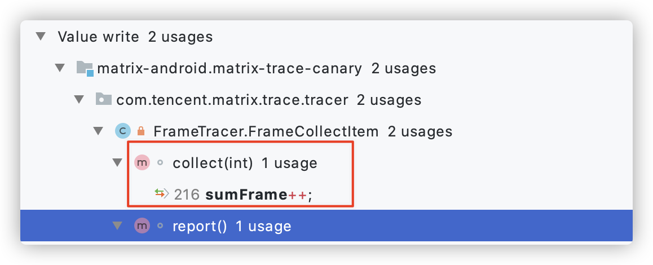This screenshot has width=653, height=265.
Task: Click the blue class C icon
Action: coord(123,131)
